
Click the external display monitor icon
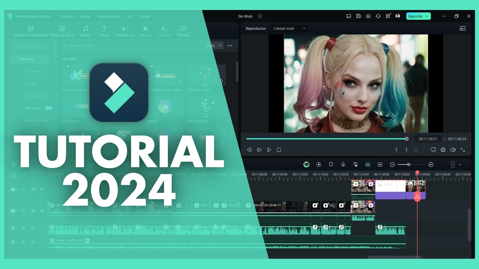point(433,150)
